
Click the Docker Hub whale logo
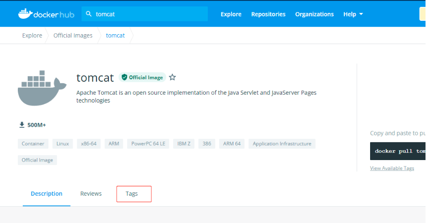pyautogui.click(x=25, y=14)
